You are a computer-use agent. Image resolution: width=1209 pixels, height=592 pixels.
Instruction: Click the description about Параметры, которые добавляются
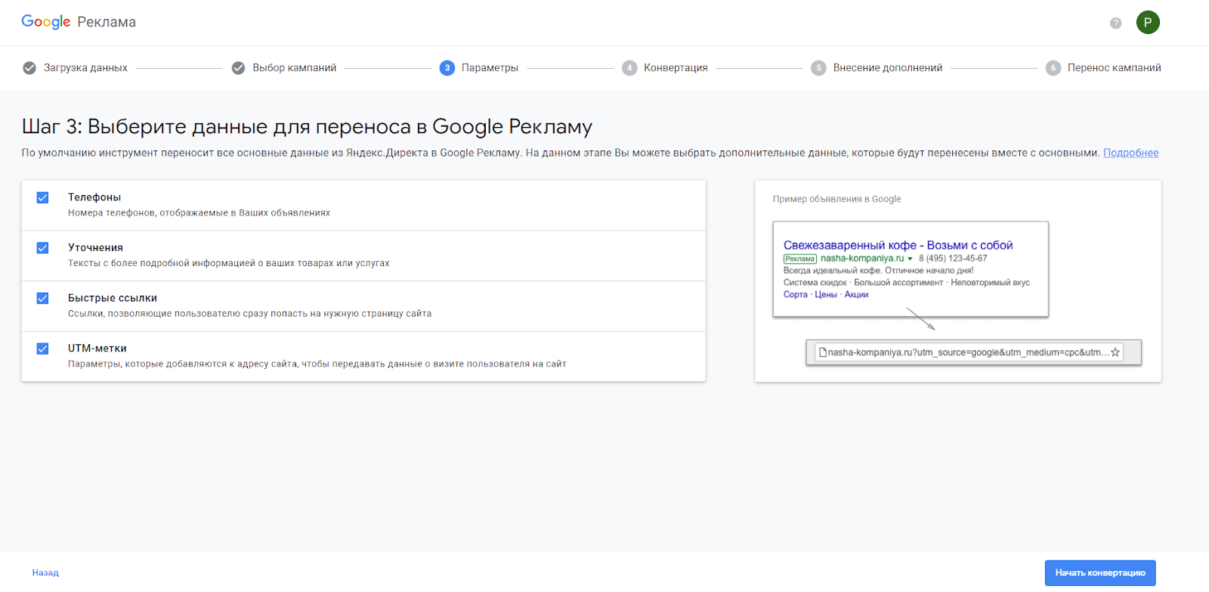click(317, 364)
